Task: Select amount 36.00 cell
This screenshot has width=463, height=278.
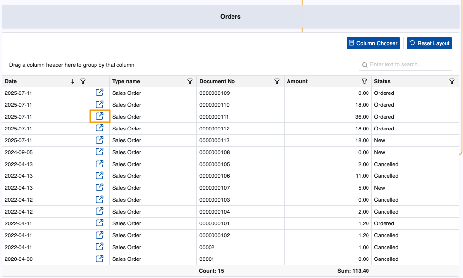Action: click(328, 117)
